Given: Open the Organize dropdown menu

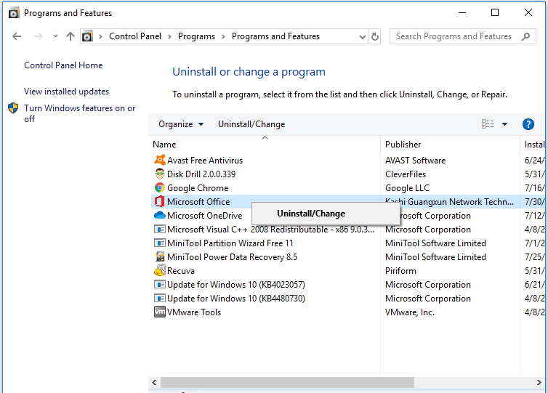Looking at the screenshot, I should point(181,124).
